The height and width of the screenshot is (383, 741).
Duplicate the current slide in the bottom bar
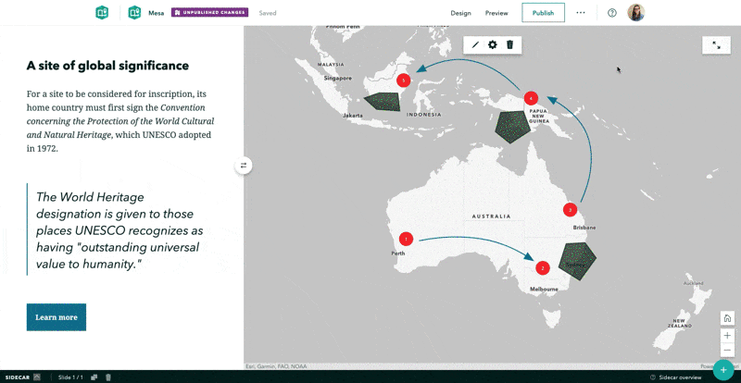[94, 377]
